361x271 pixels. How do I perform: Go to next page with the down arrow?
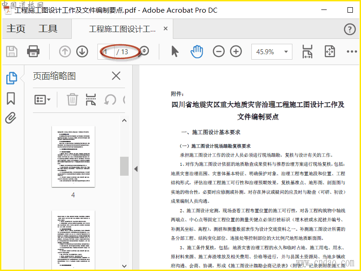82,51
